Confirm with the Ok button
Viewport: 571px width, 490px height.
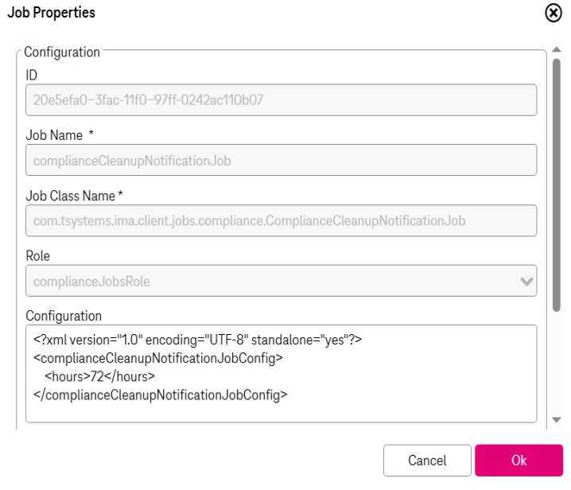point(519,461)
